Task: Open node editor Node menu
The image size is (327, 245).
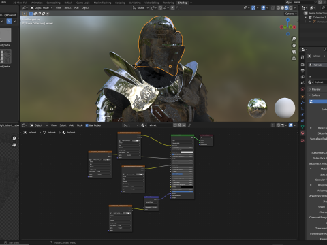Action: [80, 125]
